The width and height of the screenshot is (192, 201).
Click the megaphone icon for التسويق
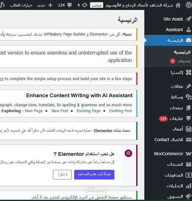click(x=189, y=196)
